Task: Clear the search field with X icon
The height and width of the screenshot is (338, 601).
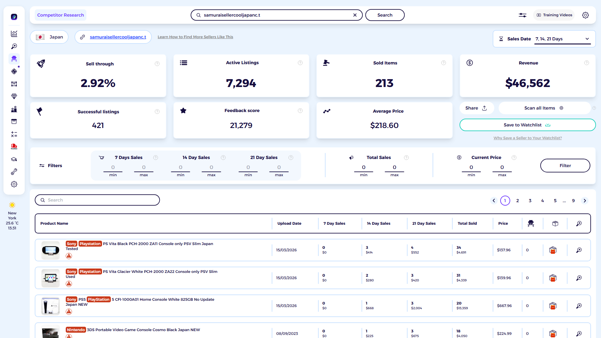Action: click(355, 15)
